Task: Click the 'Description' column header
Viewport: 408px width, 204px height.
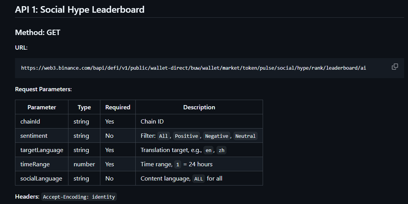Action: (x=199, y=107)
